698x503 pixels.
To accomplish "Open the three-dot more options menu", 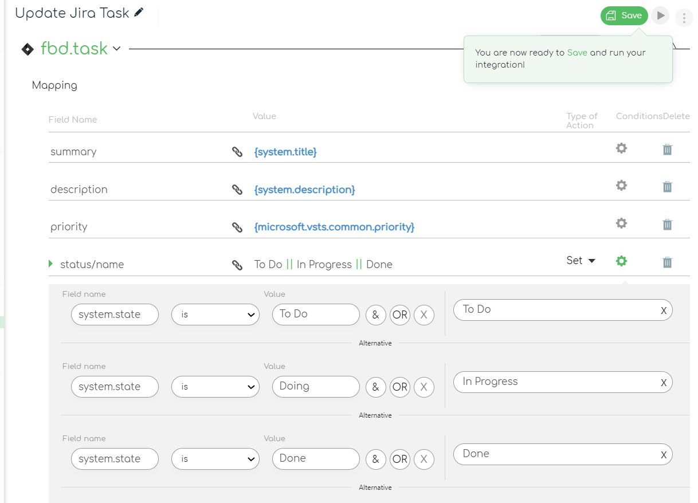I will pyautogui.click(x=684, y=18).
